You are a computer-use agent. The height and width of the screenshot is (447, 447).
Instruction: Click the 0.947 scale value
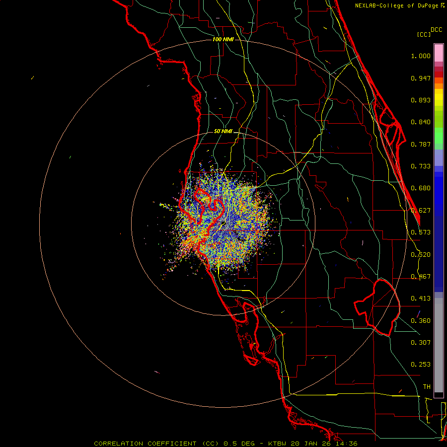pos(421,78)
